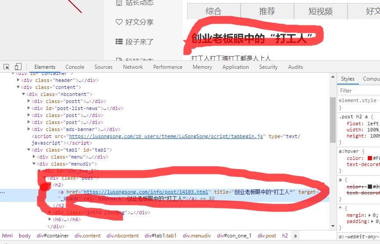
Task: Click the DOM tree scroll down arrow
Action: [333, 226]
